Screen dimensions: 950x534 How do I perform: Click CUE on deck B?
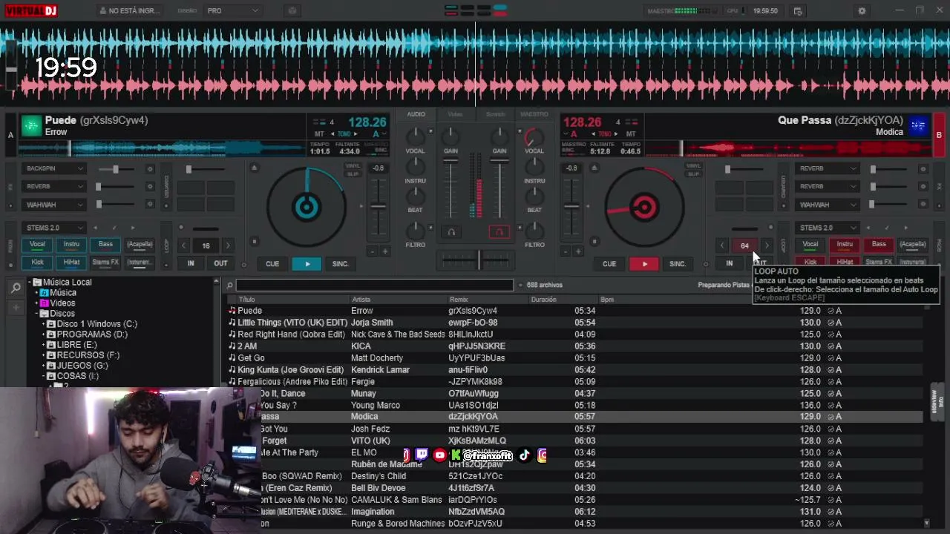coord(609,264)
